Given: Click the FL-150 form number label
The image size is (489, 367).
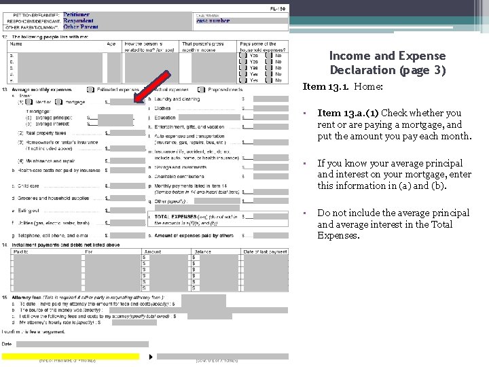Looking at the screenshot, I should pos(278,9).
